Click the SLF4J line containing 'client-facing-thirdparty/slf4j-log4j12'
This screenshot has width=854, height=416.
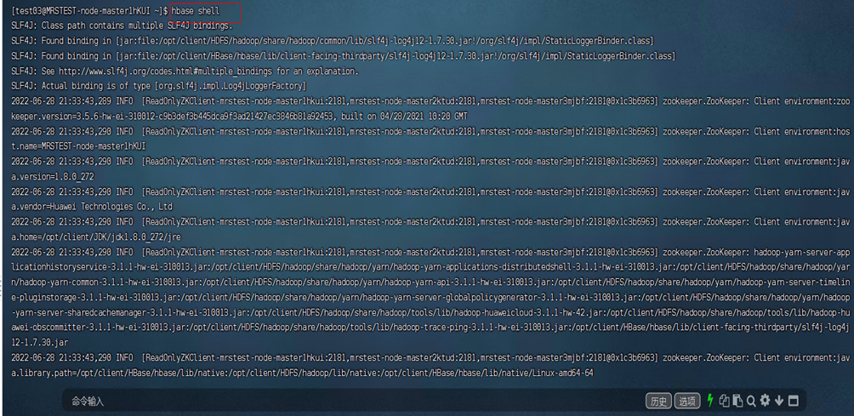tap(343, 56)
